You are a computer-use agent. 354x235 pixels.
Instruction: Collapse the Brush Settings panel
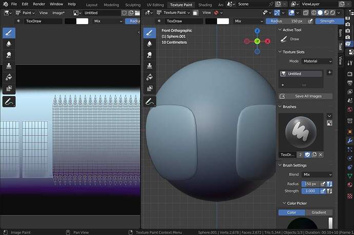tap(280, 165)
